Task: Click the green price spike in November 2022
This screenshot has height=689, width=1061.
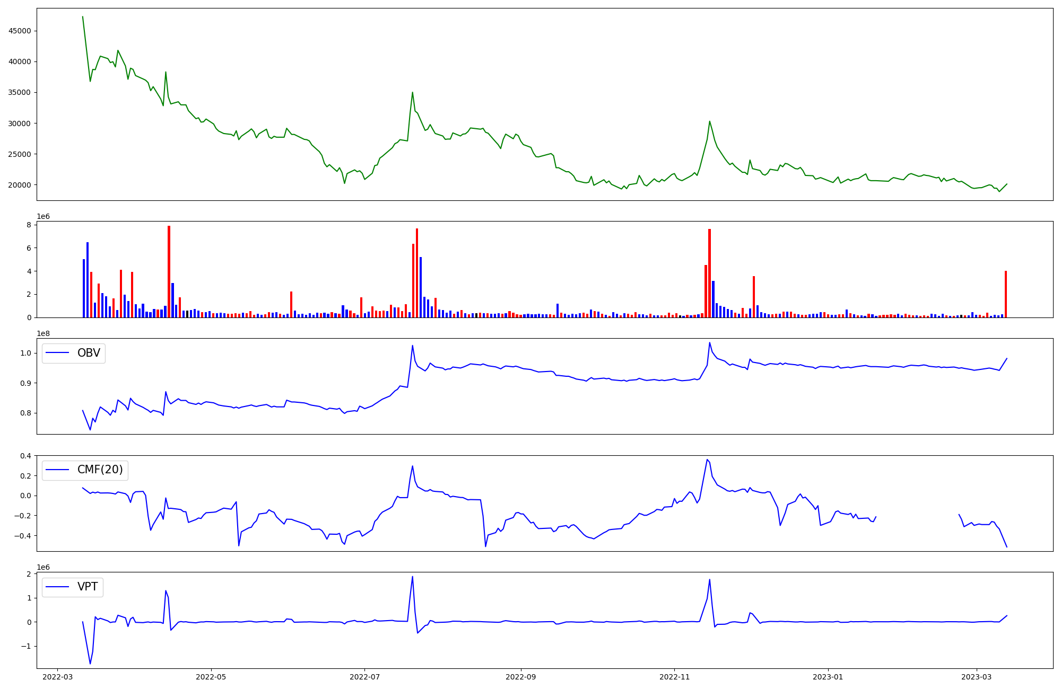Action: pyautogui.click(x=709, y=121)
